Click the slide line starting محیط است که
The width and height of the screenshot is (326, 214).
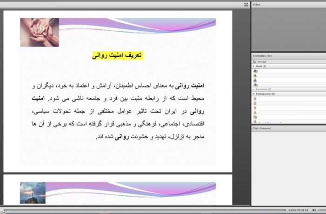tap(118, 98)
